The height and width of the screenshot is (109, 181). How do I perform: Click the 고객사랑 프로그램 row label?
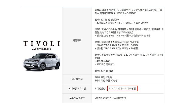coord(77,89)
